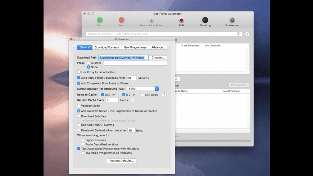
Task: Click the Choose... download path button
Action: tap(158, 57)
